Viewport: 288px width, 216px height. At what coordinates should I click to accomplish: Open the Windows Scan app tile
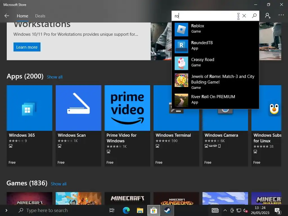pyautogui.click(x=78, y=126)
